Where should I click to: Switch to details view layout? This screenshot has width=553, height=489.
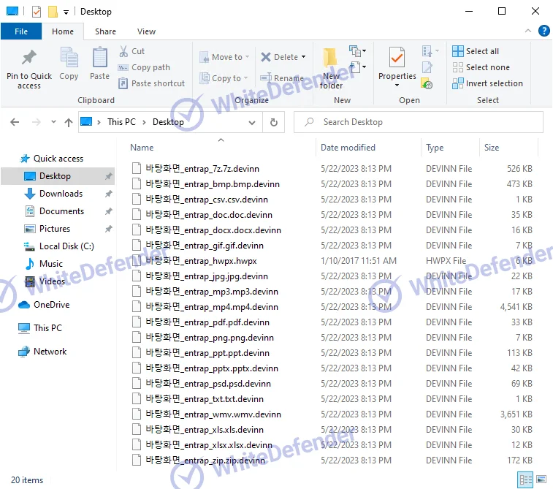pyautogui.click(x=525, y=480)
